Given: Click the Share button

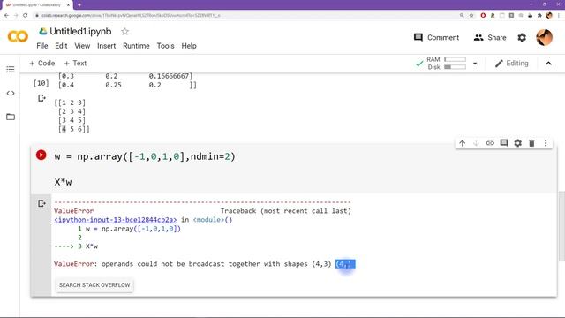Looking at the screenshot, I should click(x=490, y=37).
